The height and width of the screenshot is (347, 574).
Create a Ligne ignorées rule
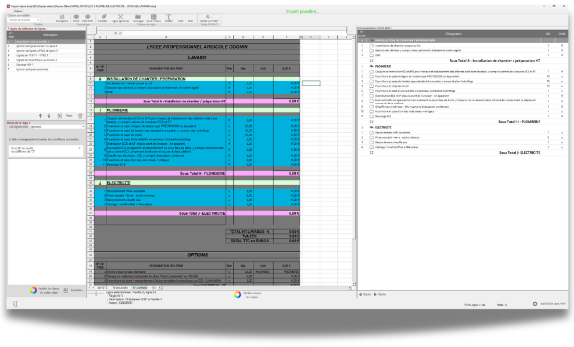pyautogui.click(x=120, y=19)
